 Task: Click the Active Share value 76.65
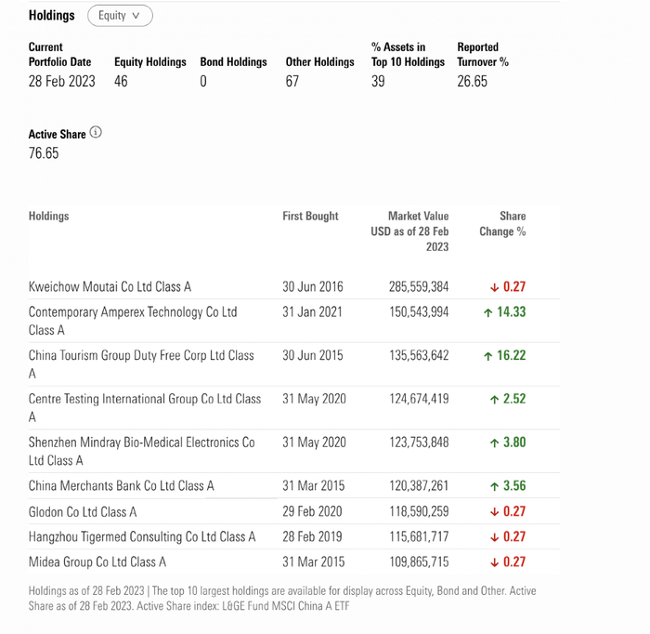click(44, 153)
